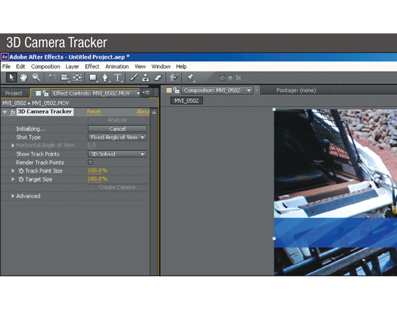
Task: Click Target Size value 100.0%
Action: click(x=97, y=179)
